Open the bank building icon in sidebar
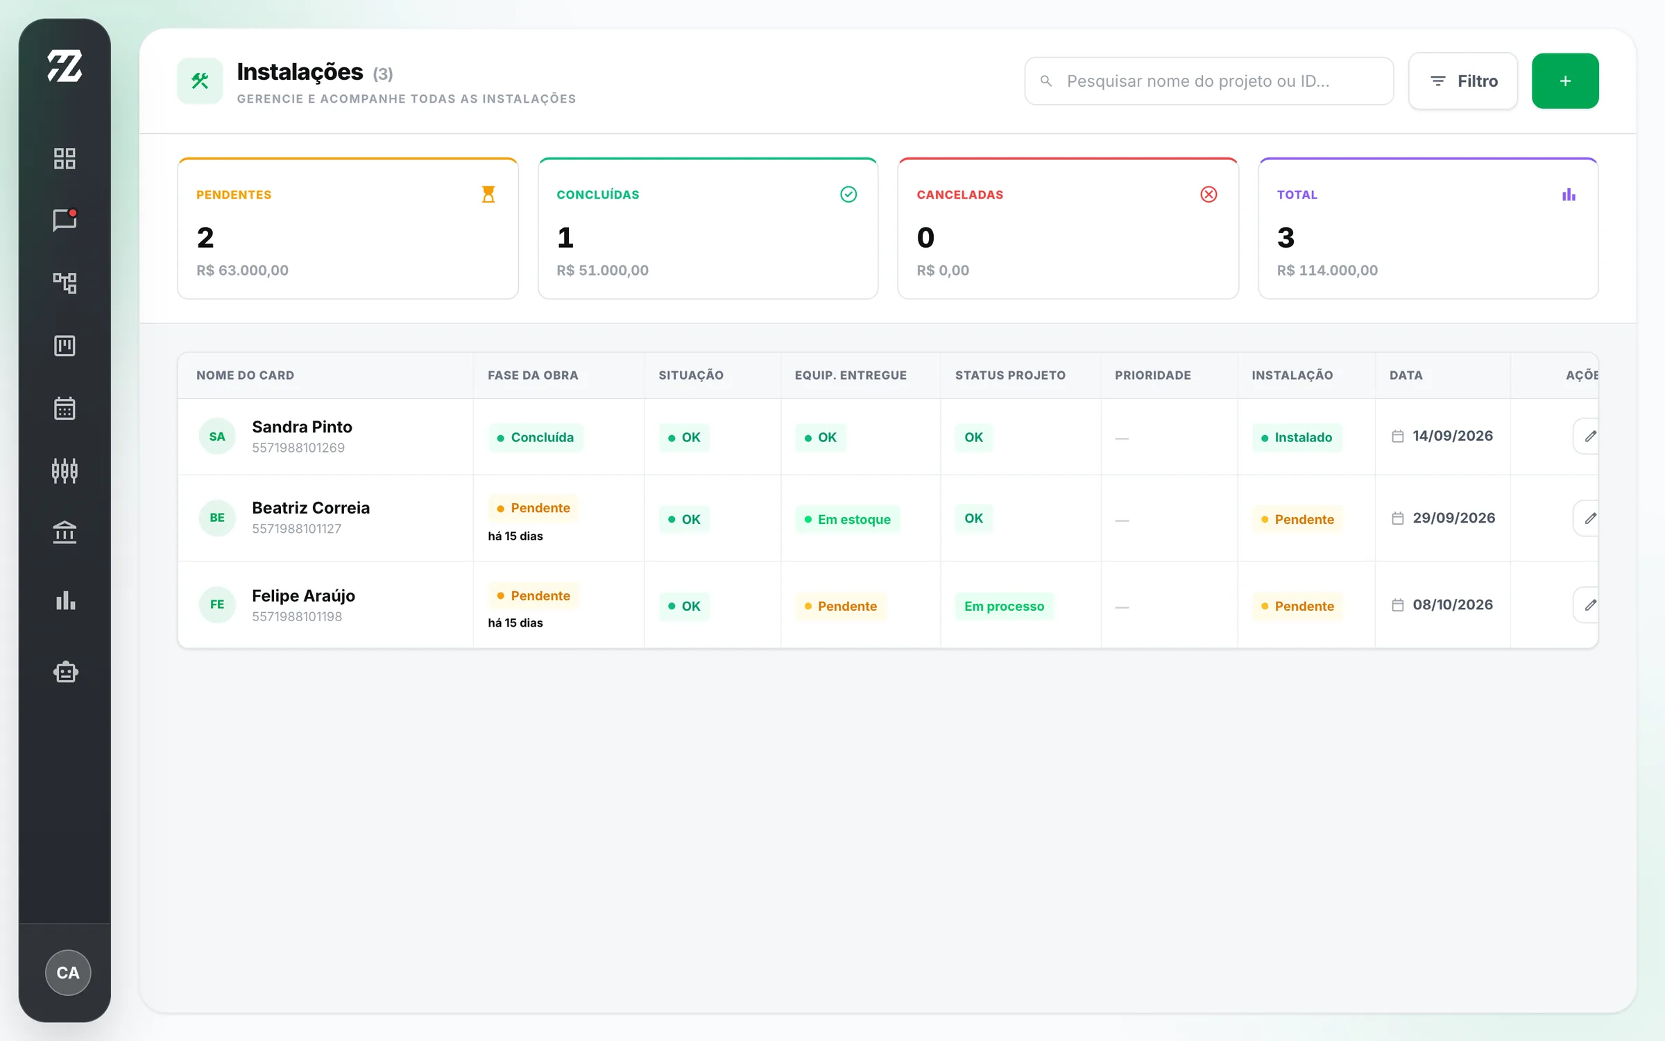This screenshot has width=1665, height=1041. [x=65, y=533]
